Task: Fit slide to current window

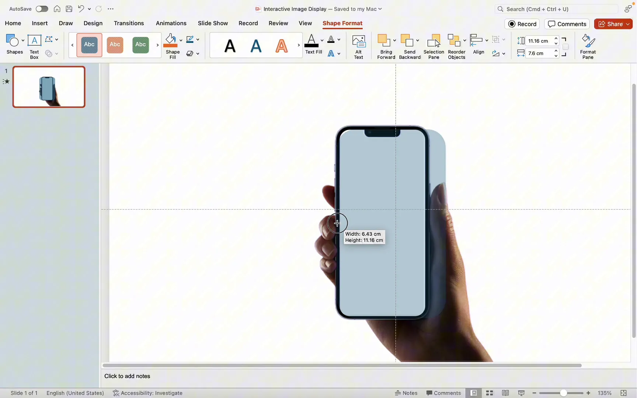Action: point(624,393)
